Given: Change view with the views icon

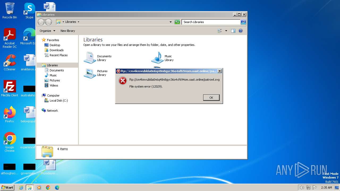Looking at the screenshot, I should pos(220,31).
